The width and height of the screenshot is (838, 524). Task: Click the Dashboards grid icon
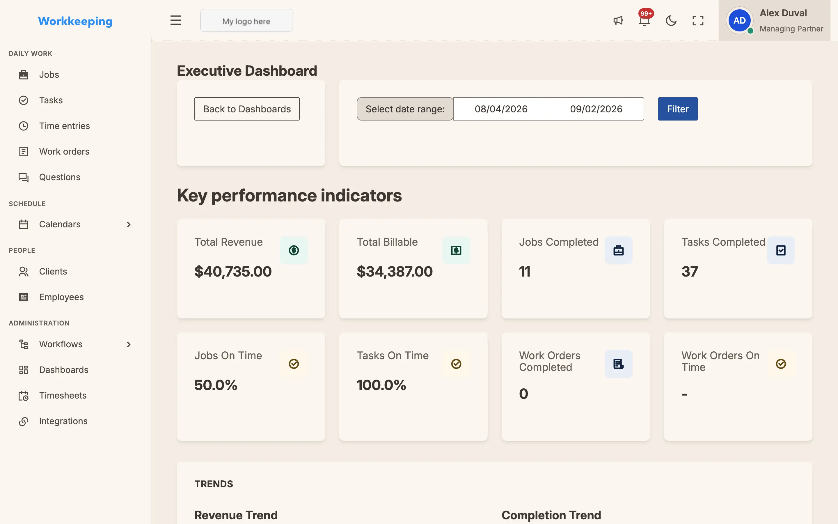coord(24,370)
